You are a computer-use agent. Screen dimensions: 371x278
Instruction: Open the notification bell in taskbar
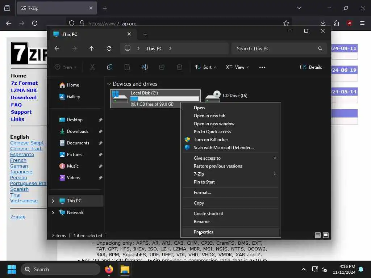click(x=361, y=269)
